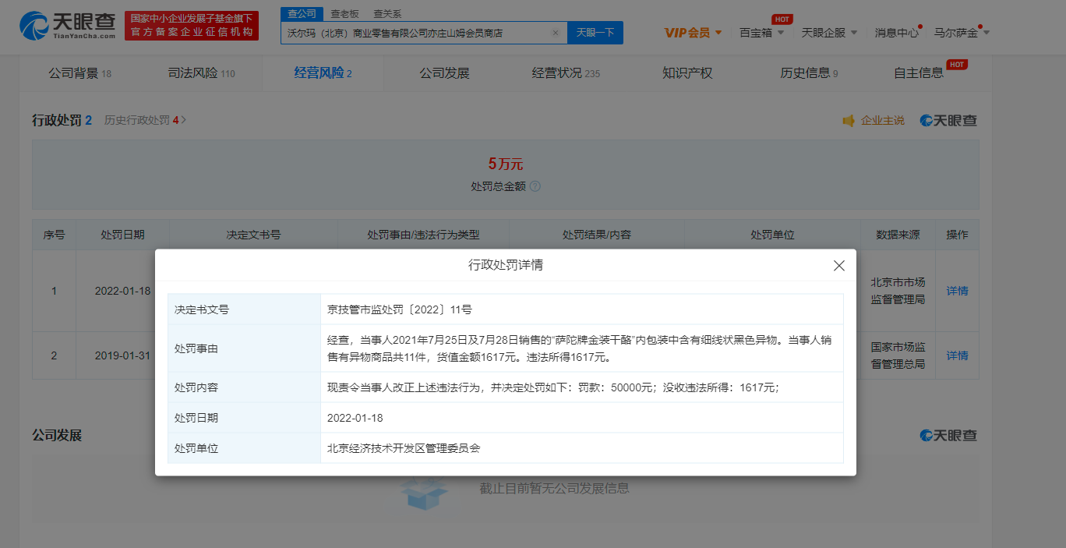Switch to 司法风险 tab
This screenshot has height=548, width=1066.
pos(201,73)
